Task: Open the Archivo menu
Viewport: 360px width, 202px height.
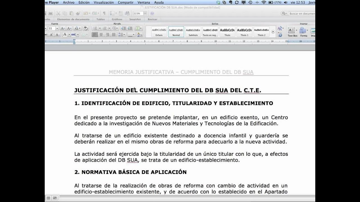Action: [x=69, y=3]
